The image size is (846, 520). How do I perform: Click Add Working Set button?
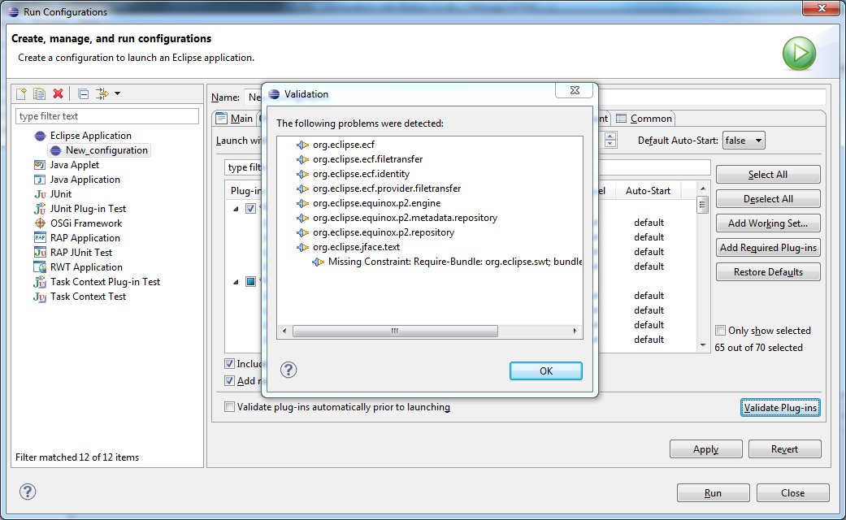point(768,223)
